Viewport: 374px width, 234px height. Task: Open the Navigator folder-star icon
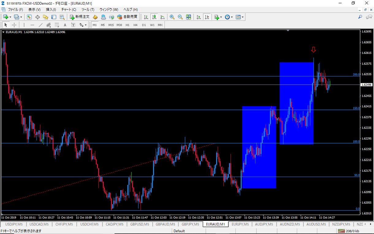click(x=46, y=17)
